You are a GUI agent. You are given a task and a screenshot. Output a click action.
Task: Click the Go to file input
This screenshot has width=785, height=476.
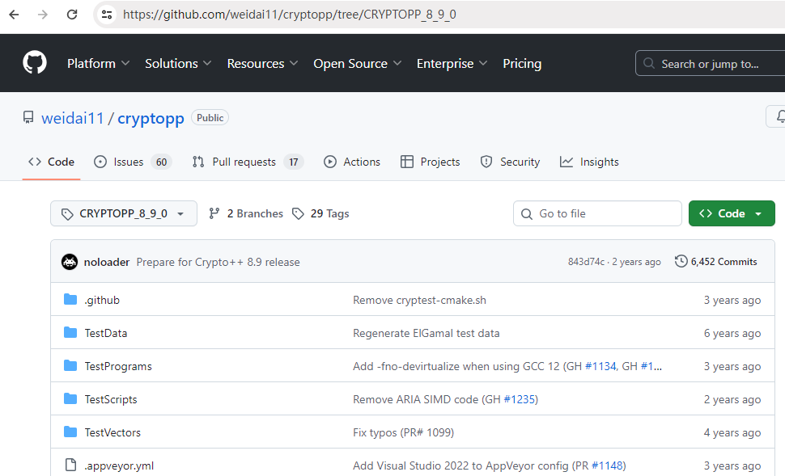pyautogui.click(x=597, y=213)
